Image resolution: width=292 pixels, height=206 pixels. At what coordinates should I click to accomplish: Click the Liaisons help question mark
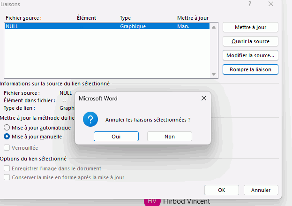coord(250,4)
